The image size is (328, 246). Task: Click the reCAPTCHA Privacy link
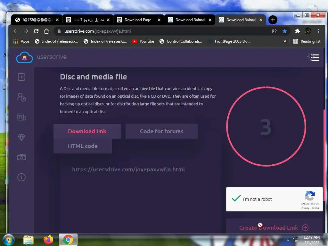point(305,208)
